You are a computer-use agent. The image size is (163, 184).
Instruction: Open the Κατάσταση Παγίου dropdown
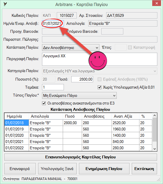pos(70,48)
